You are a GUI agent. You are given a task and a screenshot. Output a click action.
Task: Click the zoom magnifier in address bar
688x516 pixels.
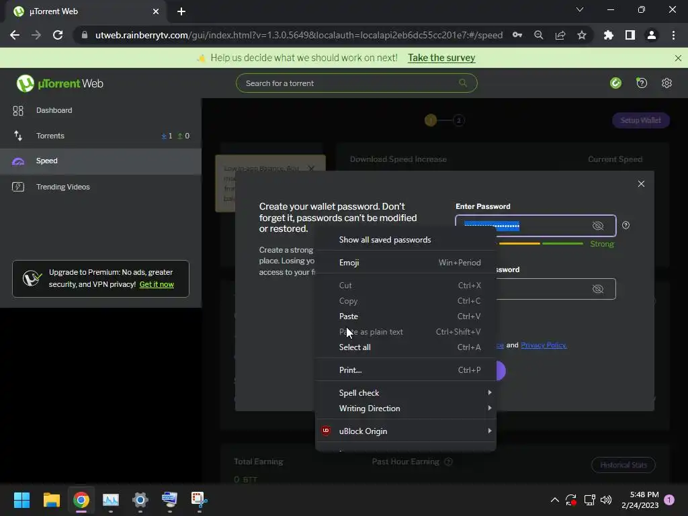(x=539, y=35)
